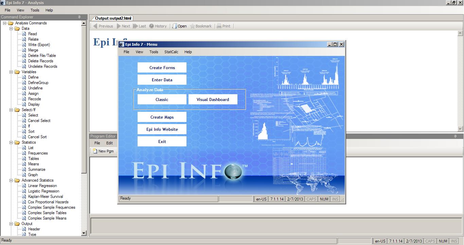The height and width of the screenshot is (245, 464).
Task: Collapse the Analysis Commands root node
Action: tap(5, 23)
